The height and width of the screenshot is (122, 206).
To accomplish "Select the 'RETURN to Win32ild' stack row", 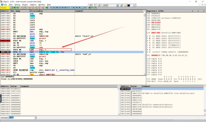I will (x=162, y=93).
